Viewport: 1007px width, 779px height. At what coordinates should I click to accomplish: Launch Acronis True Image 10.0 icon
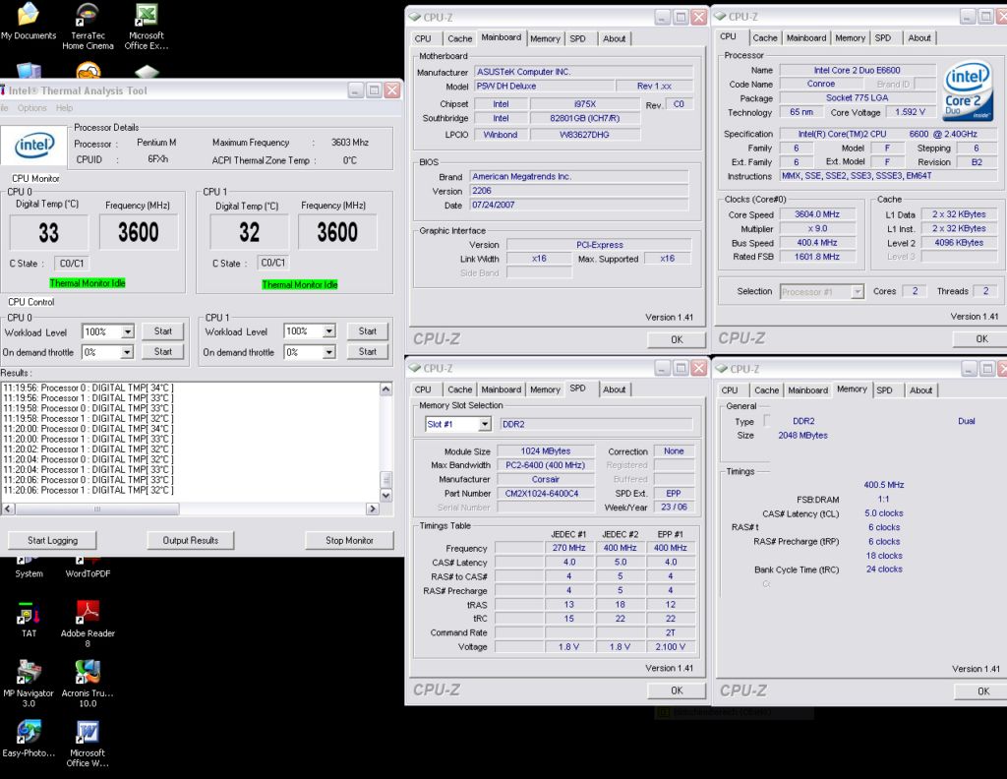tap(88, 684)
